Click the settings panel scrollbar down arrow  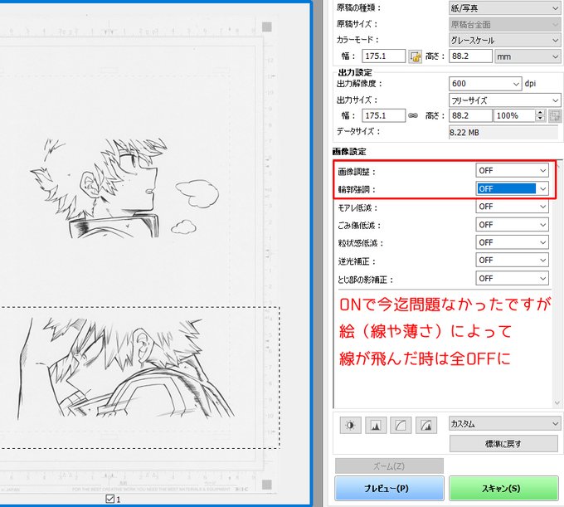tap(557, 403)
